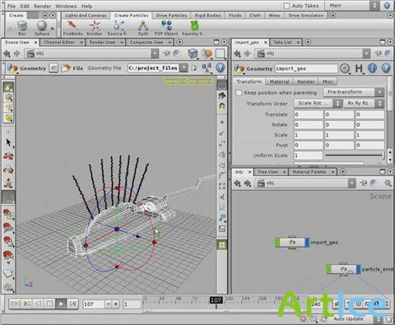Select the Split particle tool
The height and width of the screenshot is (325, 395).
coord(142,28)
